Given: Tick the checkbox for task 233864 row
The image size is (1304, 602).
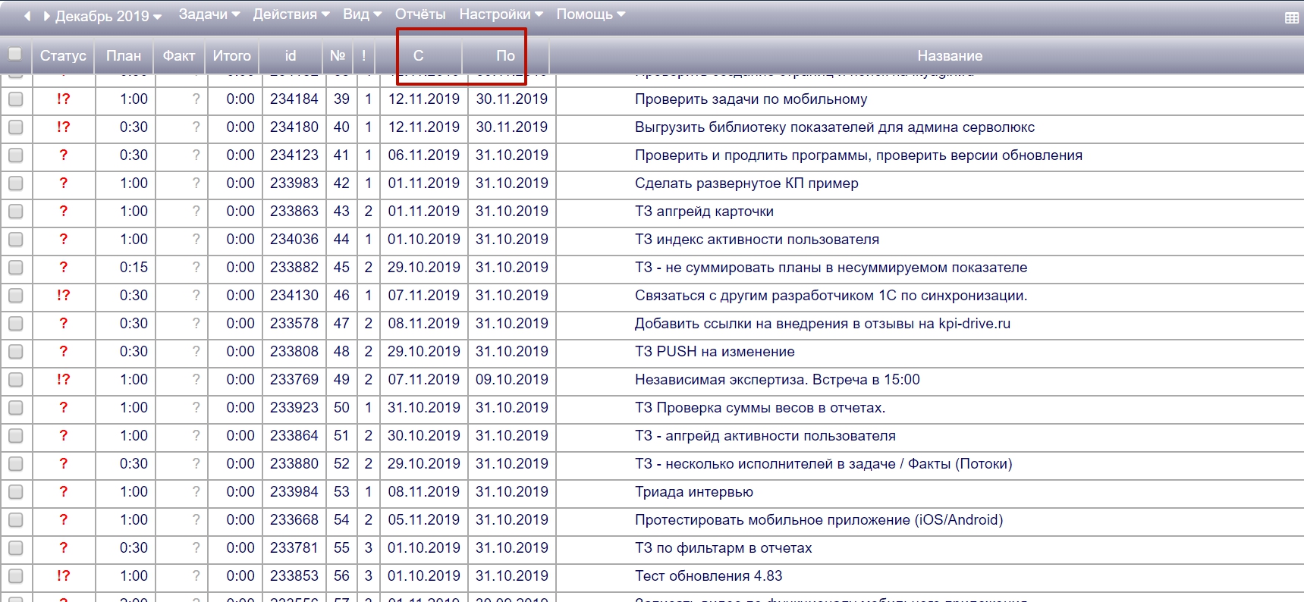Looking at the screenshot, I should click(x=15, y=436).
